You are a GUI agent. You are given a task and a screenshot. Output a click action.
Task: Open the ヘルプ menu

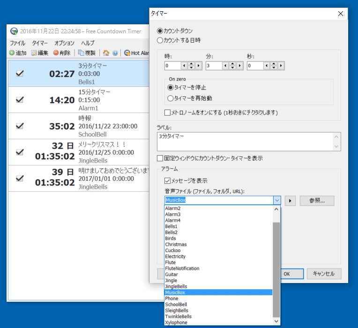[x=88, y=43]
